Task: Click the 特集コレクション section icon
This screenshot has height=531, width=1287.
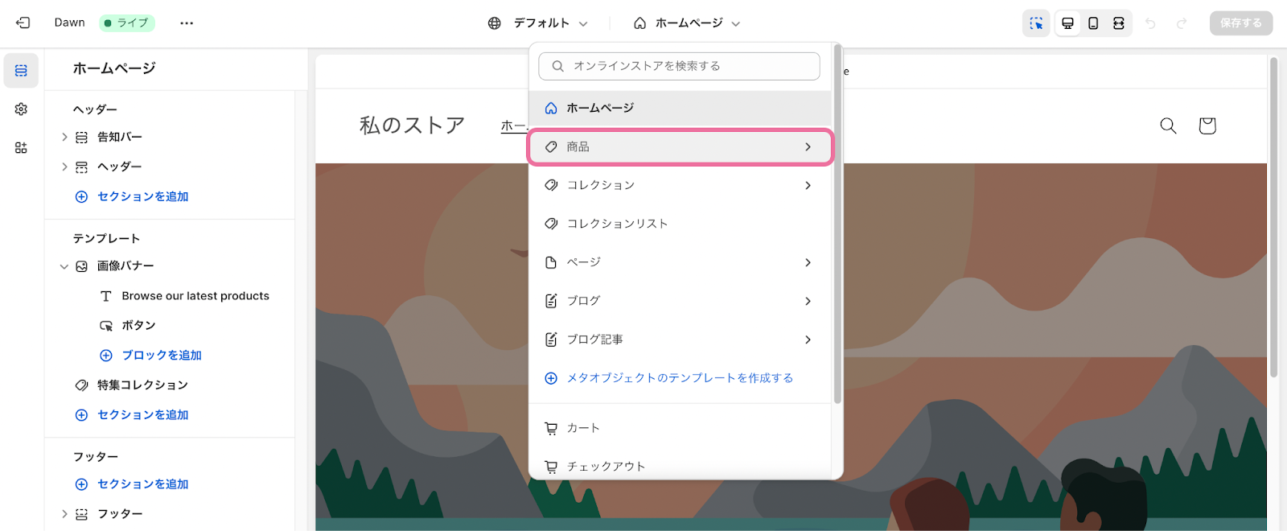Action: pyautogui.click(x=81, y=385)
